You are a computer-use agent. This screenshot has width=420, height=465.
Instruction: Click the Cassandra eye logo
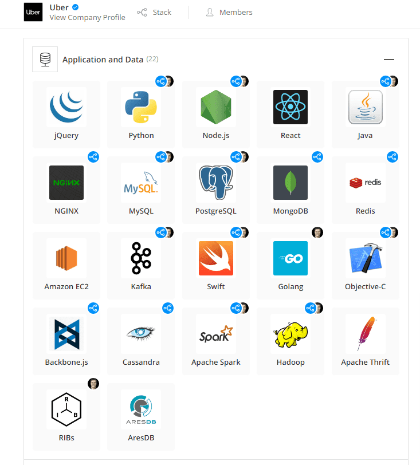tap(141, 334)
